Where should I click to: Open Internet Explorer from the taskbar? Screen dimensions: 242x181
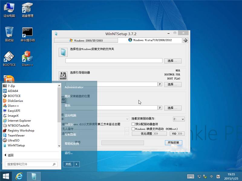click(19, 176)
